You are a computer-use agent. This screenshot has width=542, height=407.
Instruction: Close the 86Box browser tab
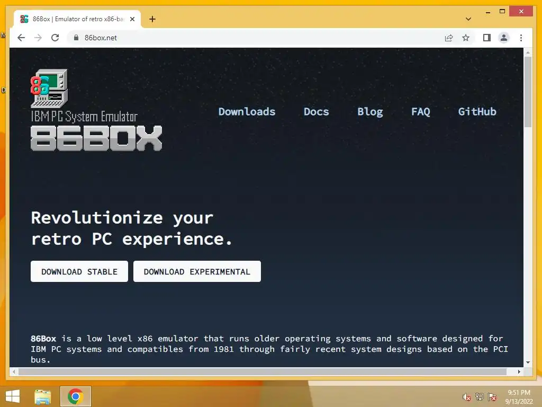click(x=132, y=19)
